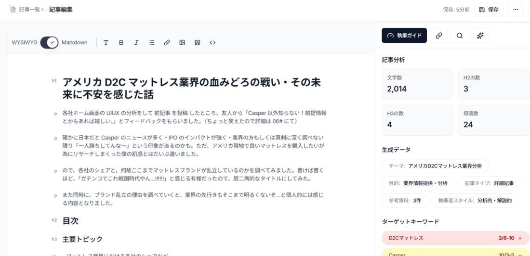The height and width of the screenshot is (256, 530).
Task: Open the more options ellipsis menu
Action: tap(516, 10)
